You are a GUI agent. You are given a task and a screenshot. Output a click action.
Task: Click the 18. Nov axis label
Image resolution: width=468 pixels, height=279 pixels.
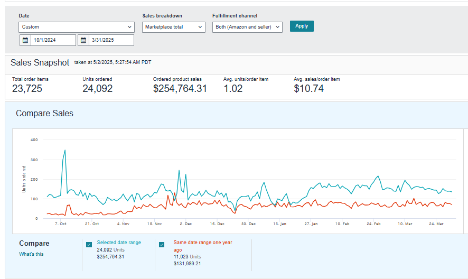154,224
